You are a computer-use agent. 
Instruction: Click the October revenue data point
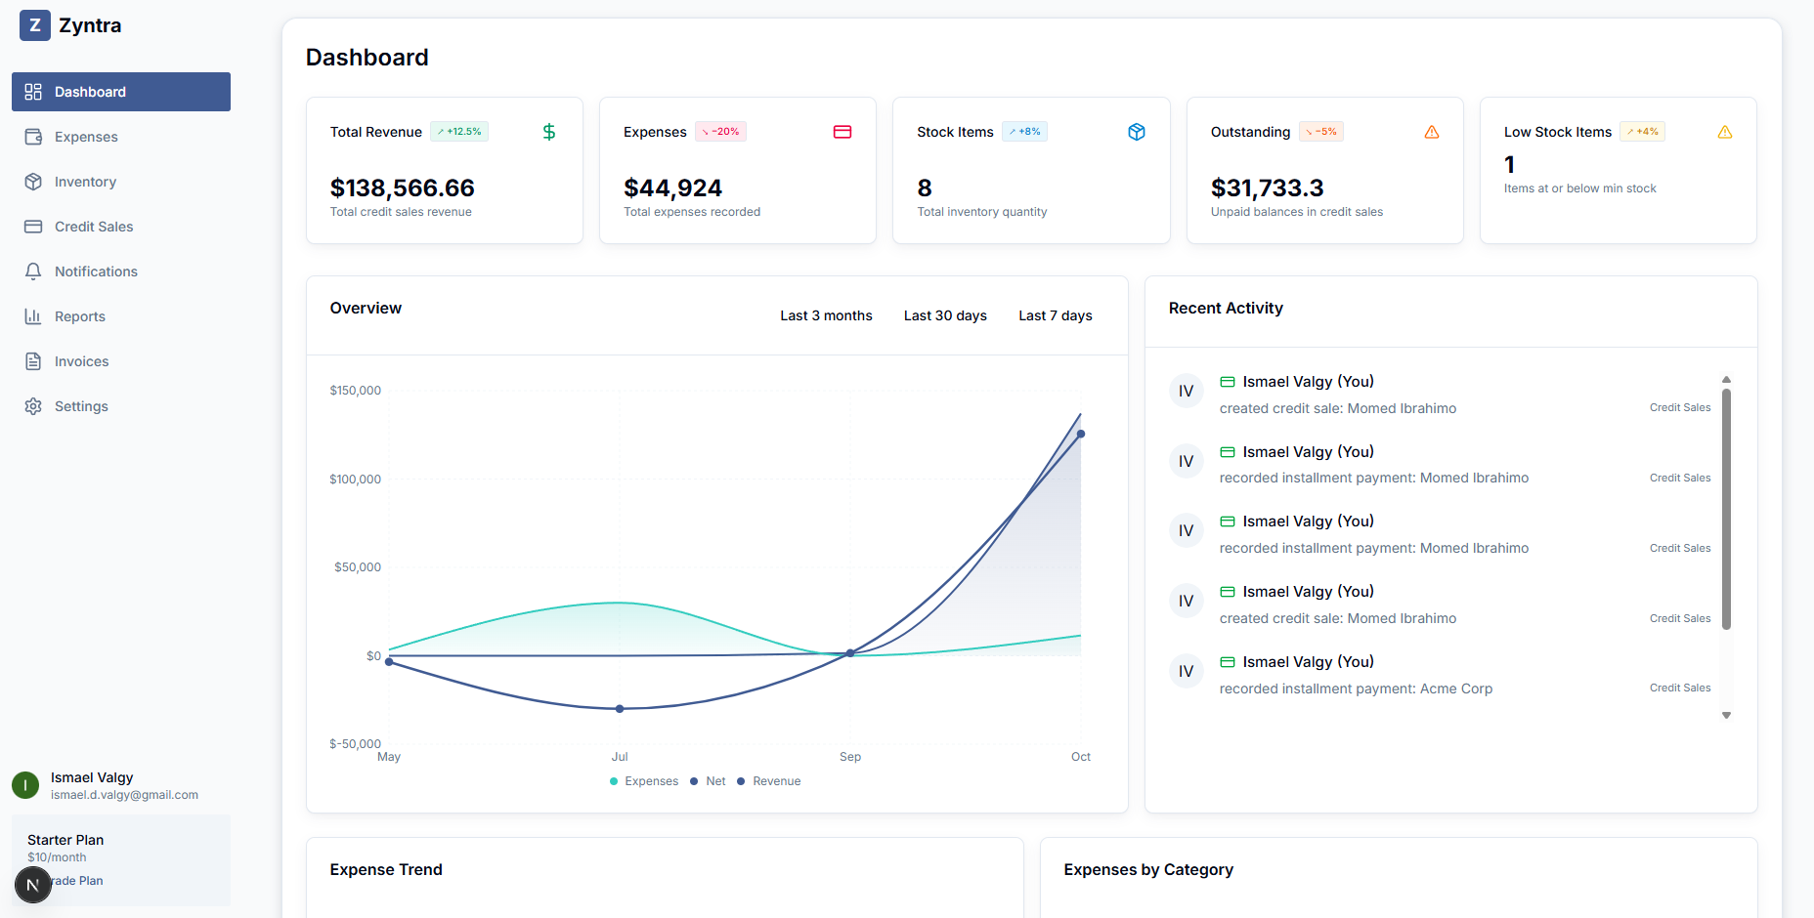click(1081, 434)
